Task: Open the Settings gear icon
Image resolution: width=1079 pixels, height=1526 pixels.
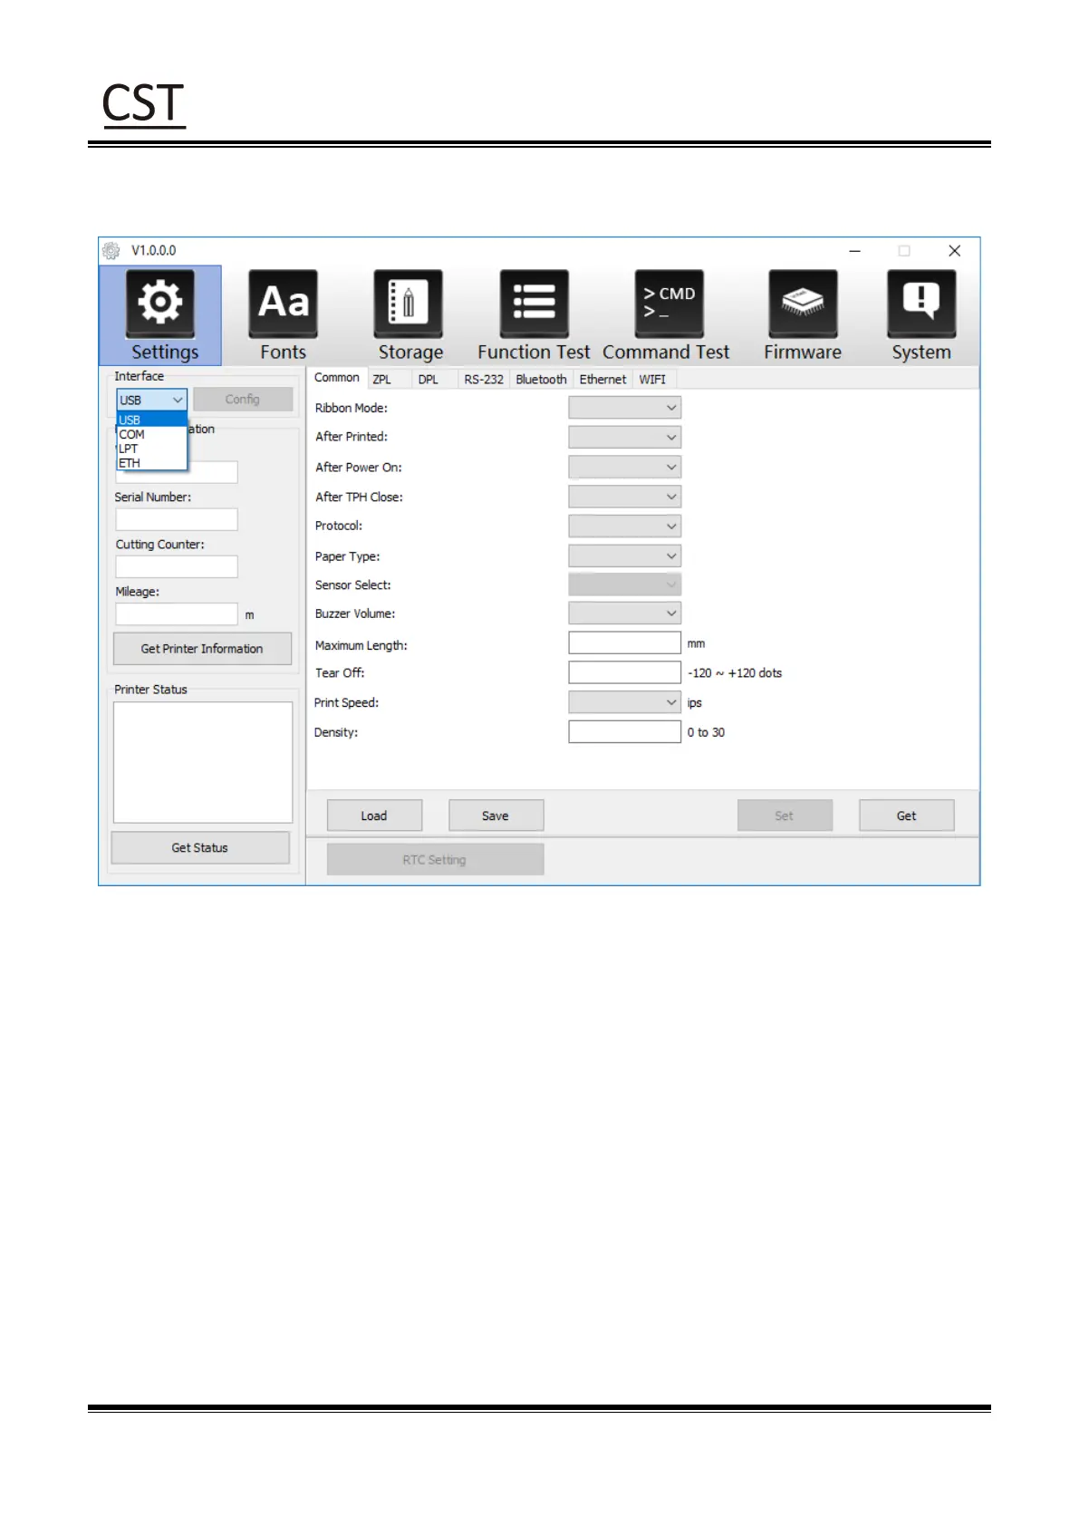Action: 160,304
